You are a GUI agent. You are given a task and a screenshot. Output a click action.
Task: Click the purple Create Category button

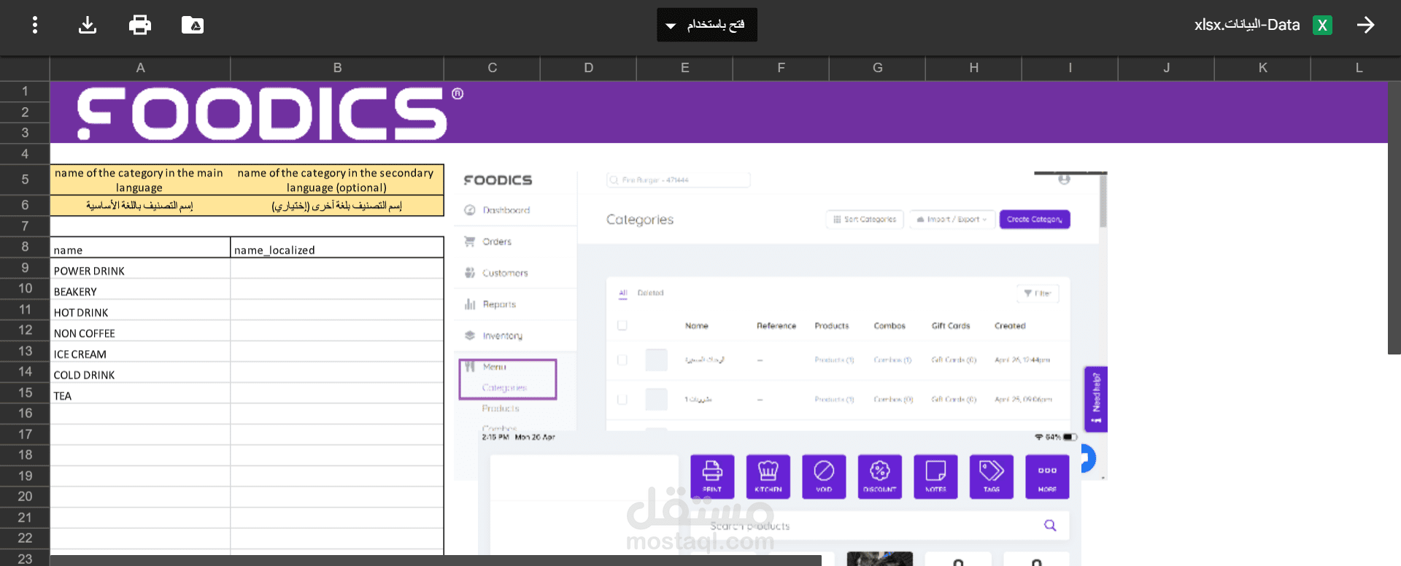(1035, 220)
